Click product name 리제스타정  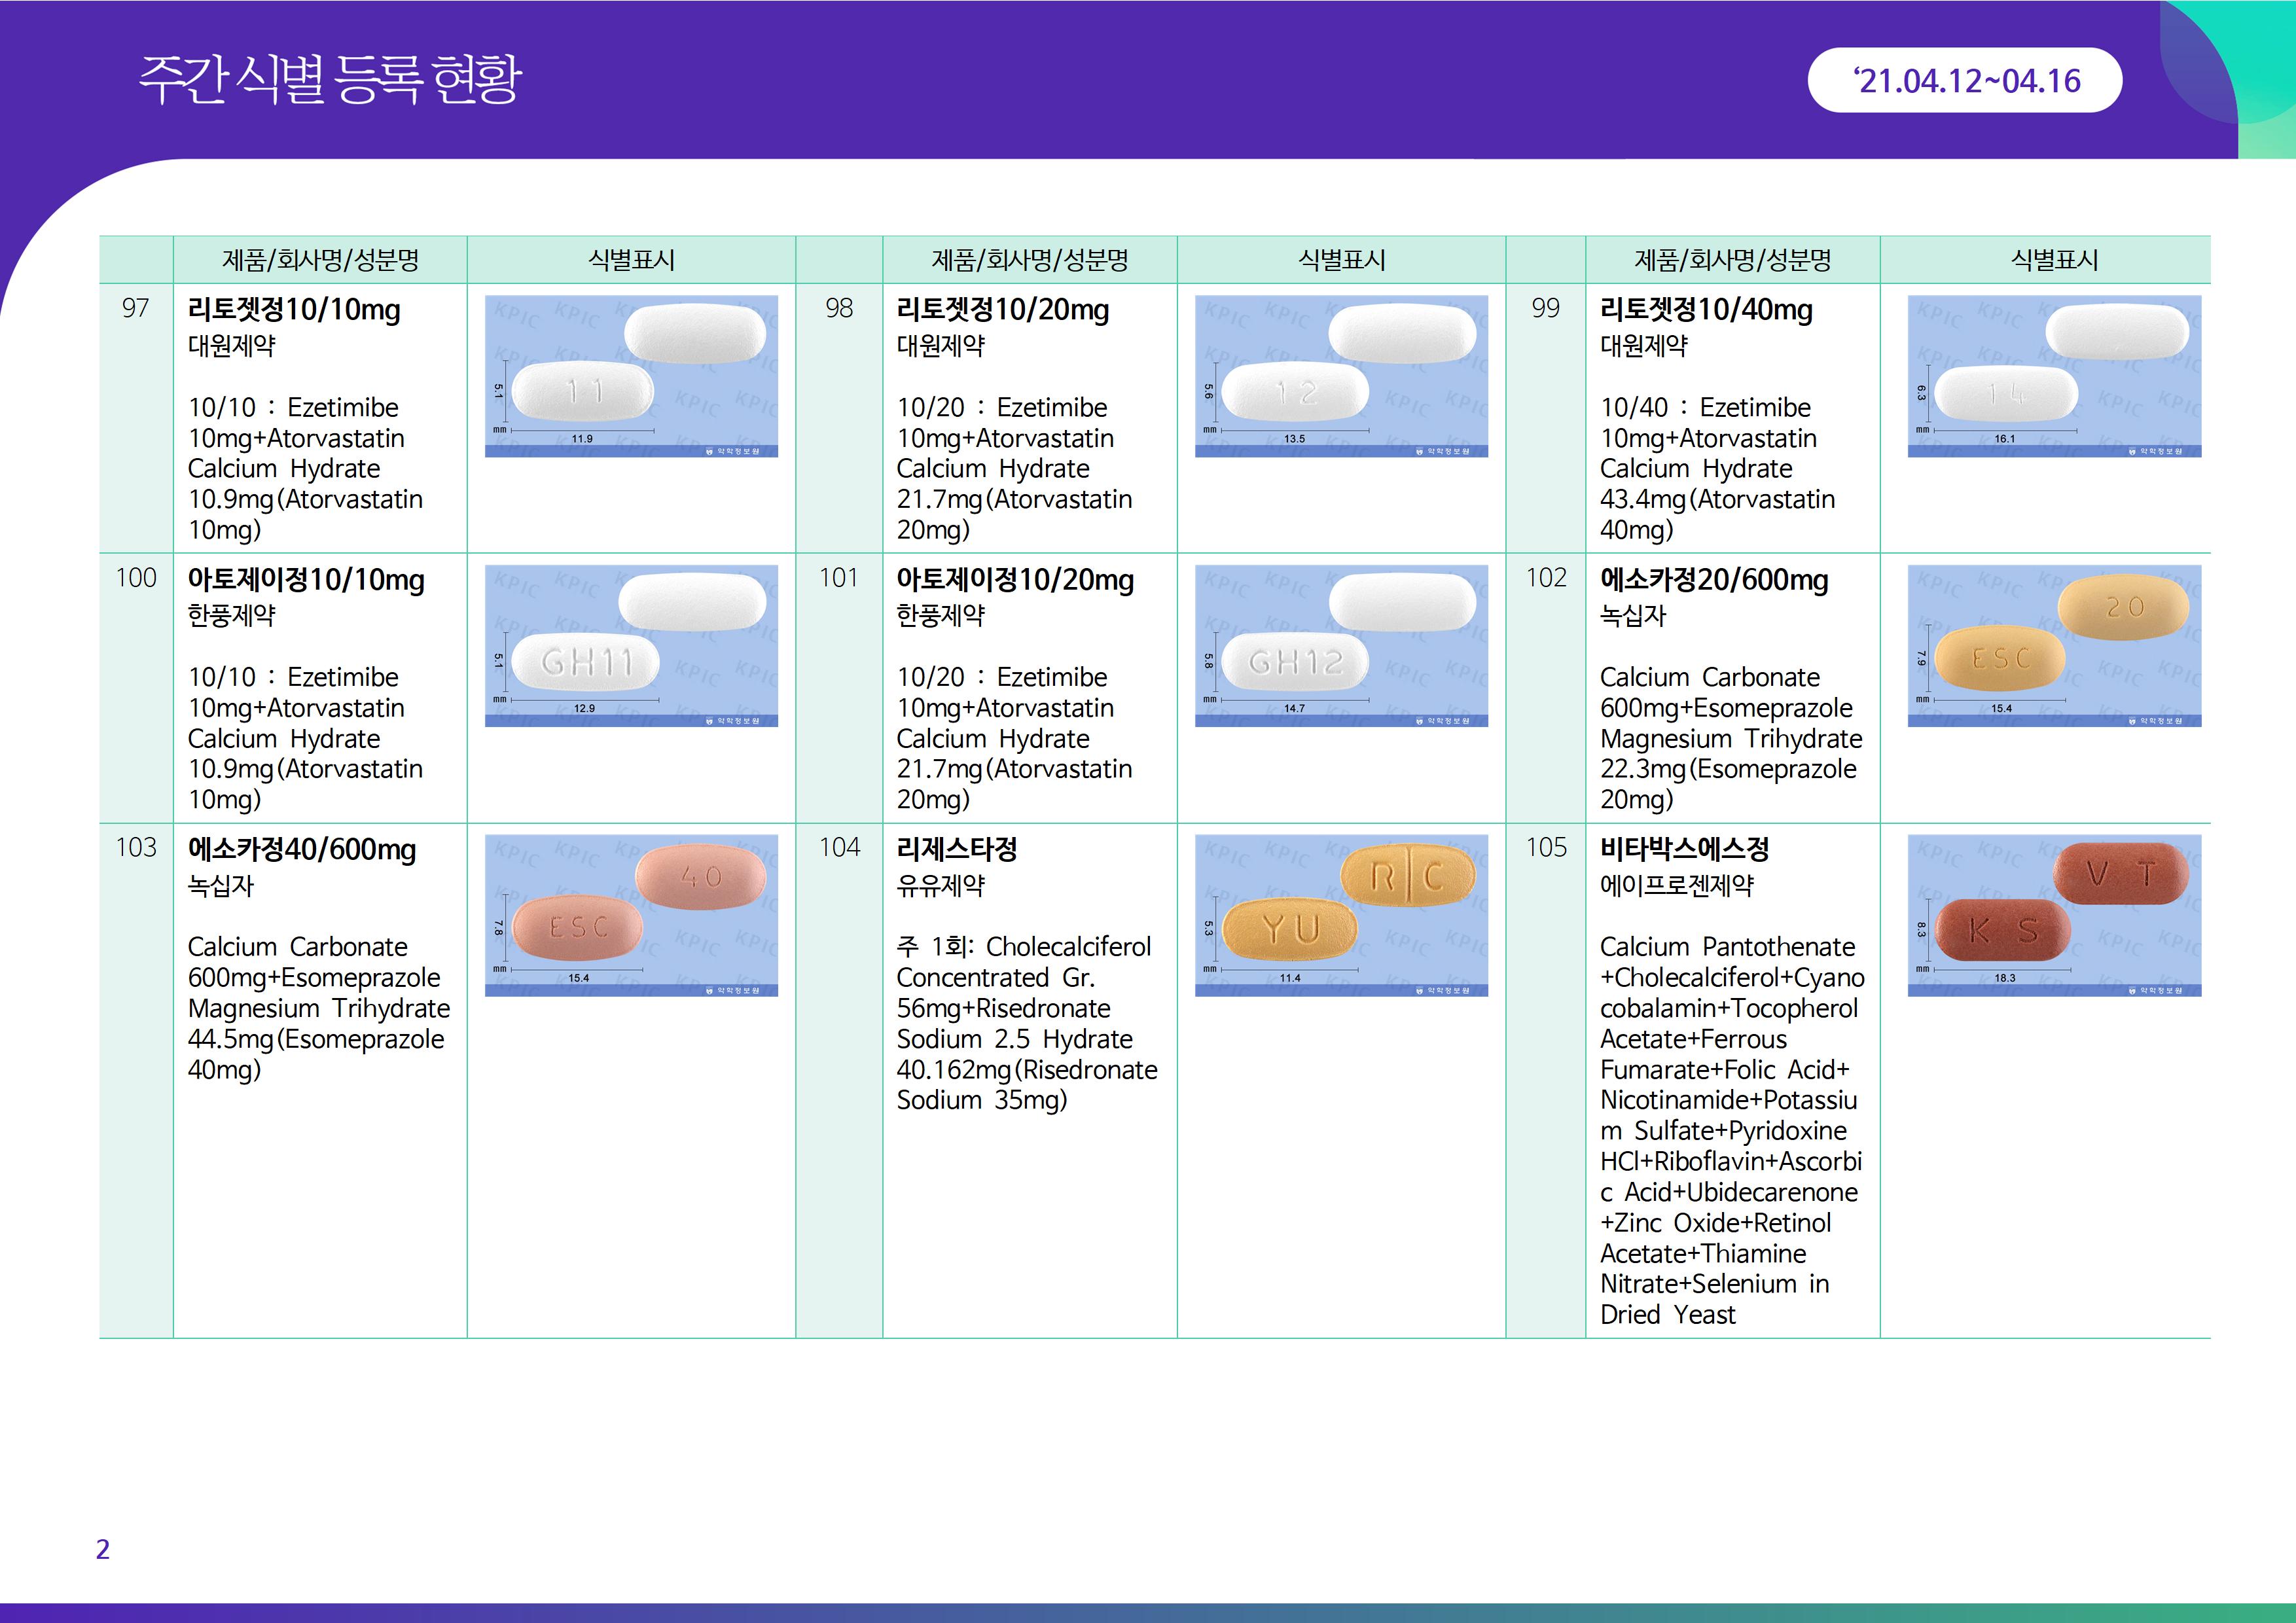956,850
